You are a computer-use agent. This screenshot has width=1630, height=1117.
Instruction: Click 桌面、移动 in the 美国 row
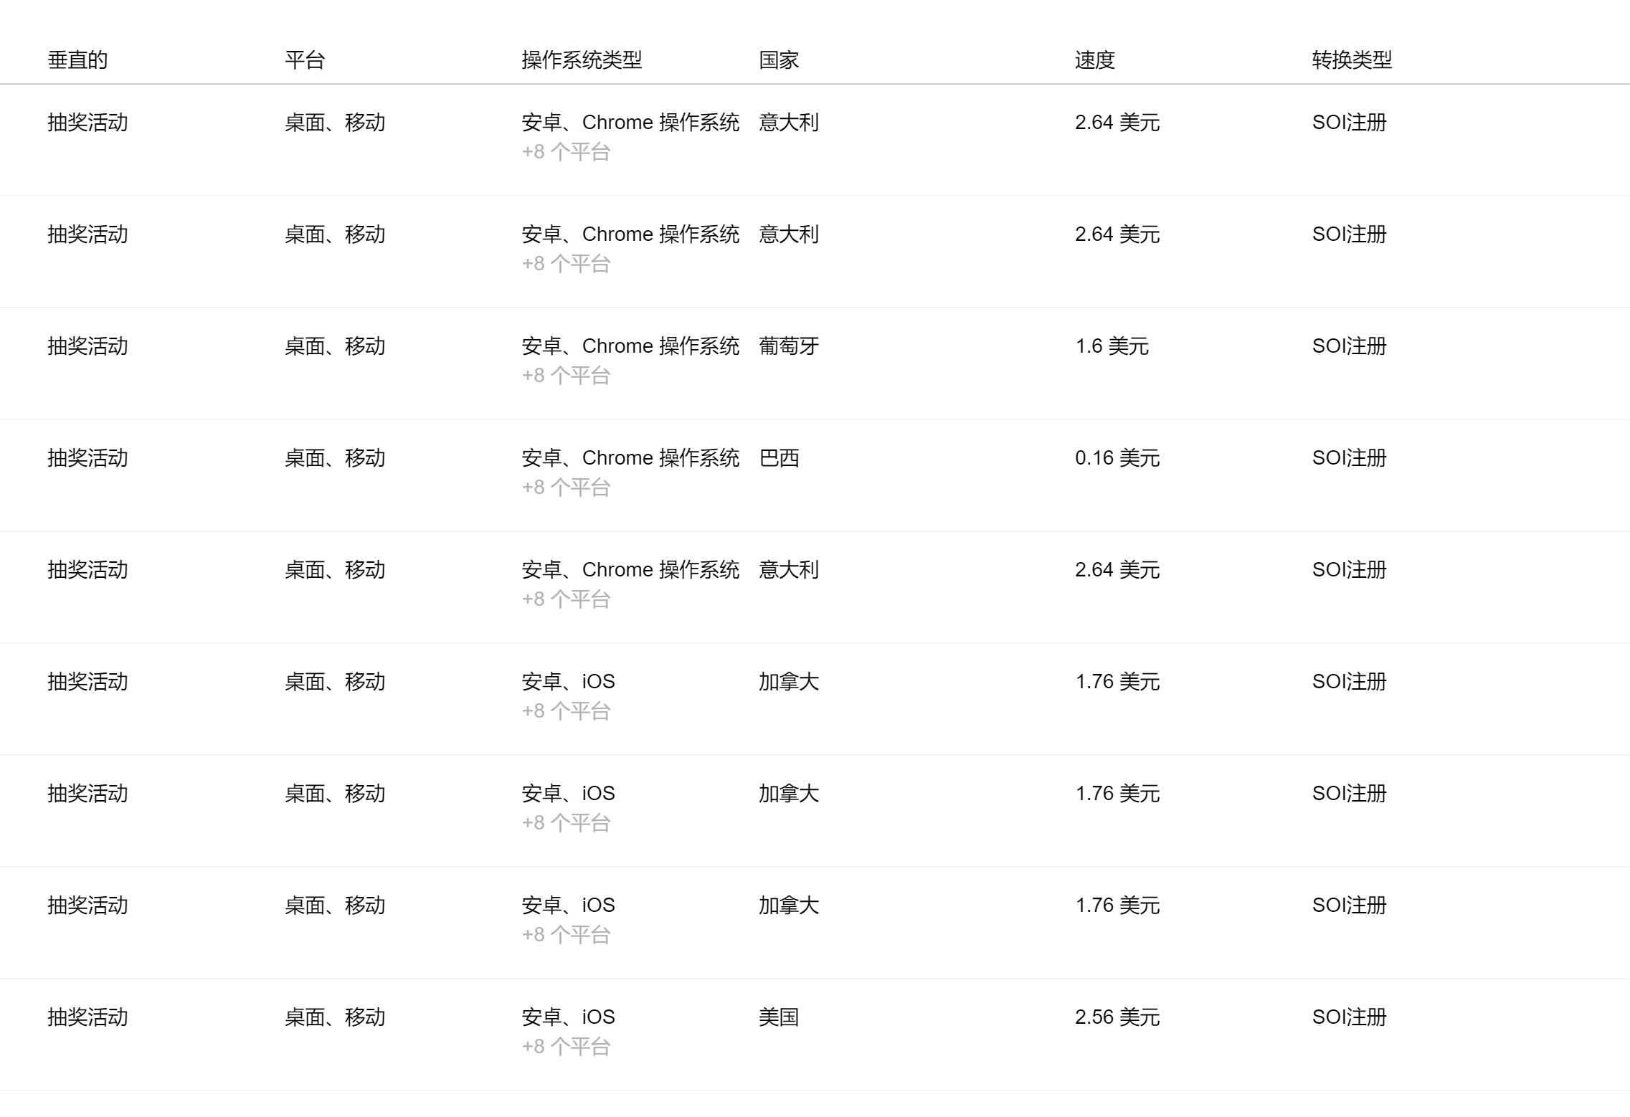point(335,1017)
